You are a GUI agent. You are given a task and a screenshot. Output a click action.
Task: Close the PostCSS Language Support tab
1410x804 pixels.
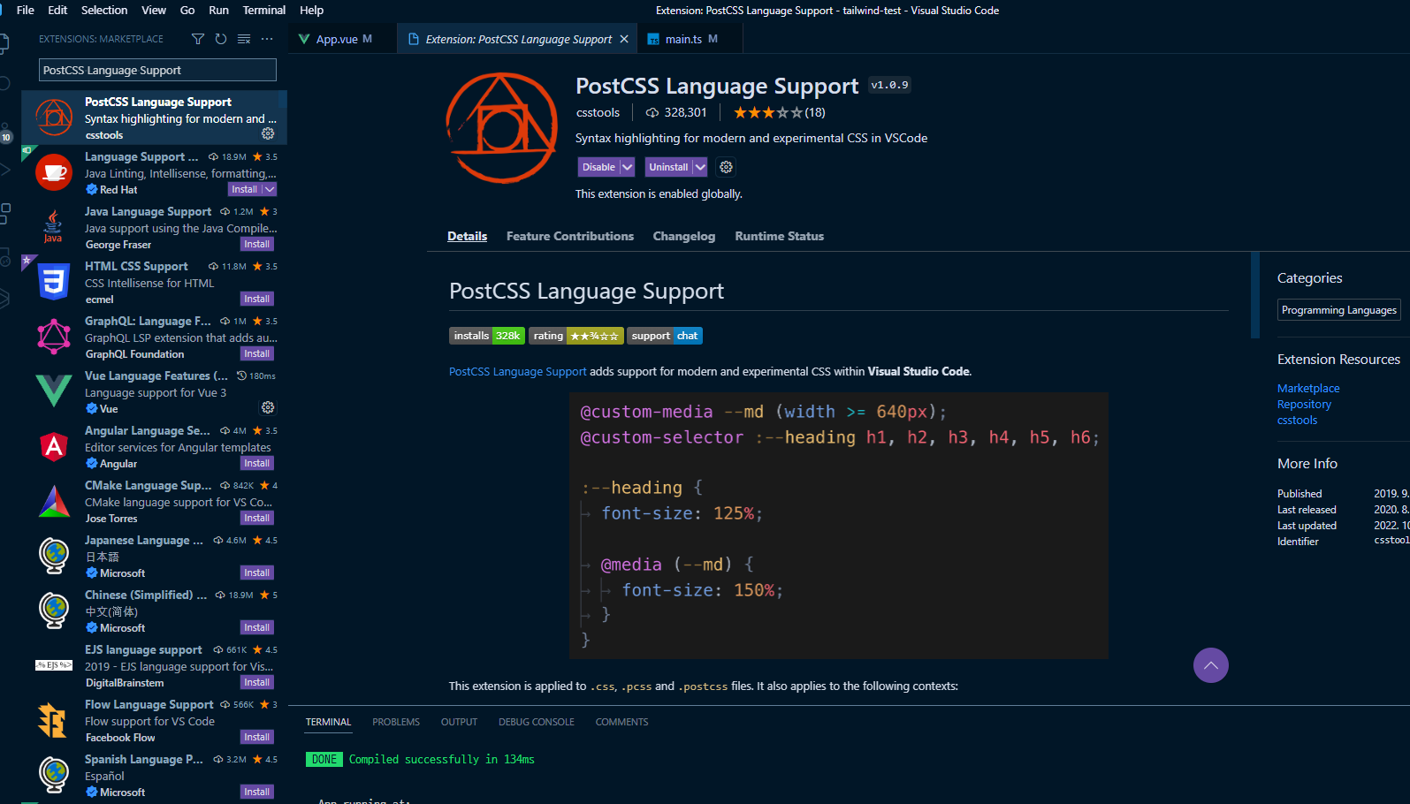tap(624, 39)
